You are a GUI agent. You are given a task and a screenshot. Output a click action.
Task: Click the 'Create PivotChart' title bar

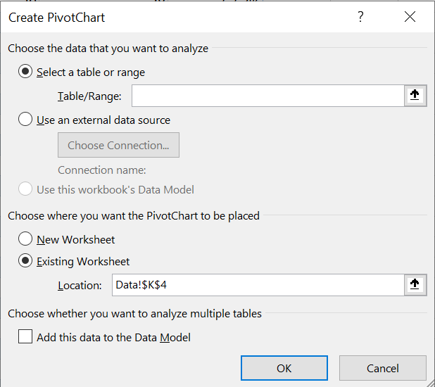176,18
